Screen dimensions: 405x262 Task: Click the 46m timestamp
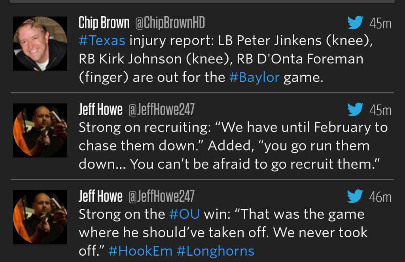[380, 197]
